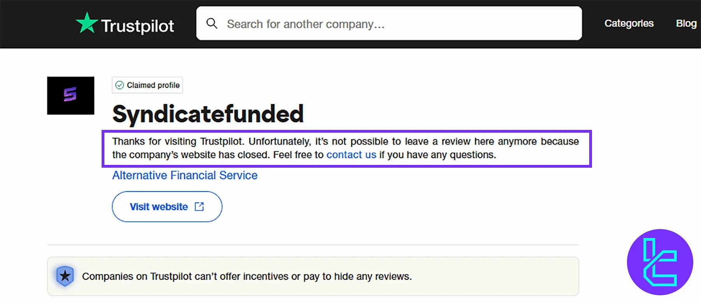Click the 'Claimed profile' label text

pyautogui.click(x=153, y=85)
